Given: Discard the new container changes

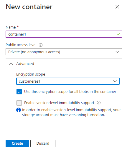Looking at the screenshot, I should [43, 143].
